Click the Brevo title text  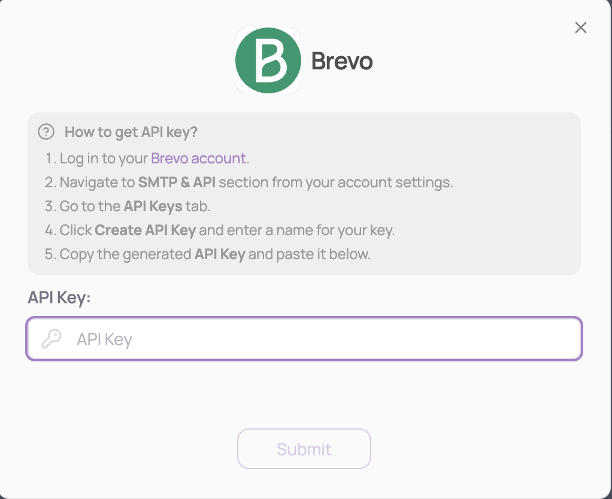point(342,61)
